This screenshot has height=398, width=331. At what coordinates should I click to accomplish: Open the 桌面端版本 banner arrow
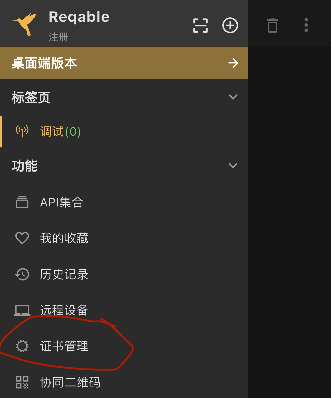coord(233,63)
